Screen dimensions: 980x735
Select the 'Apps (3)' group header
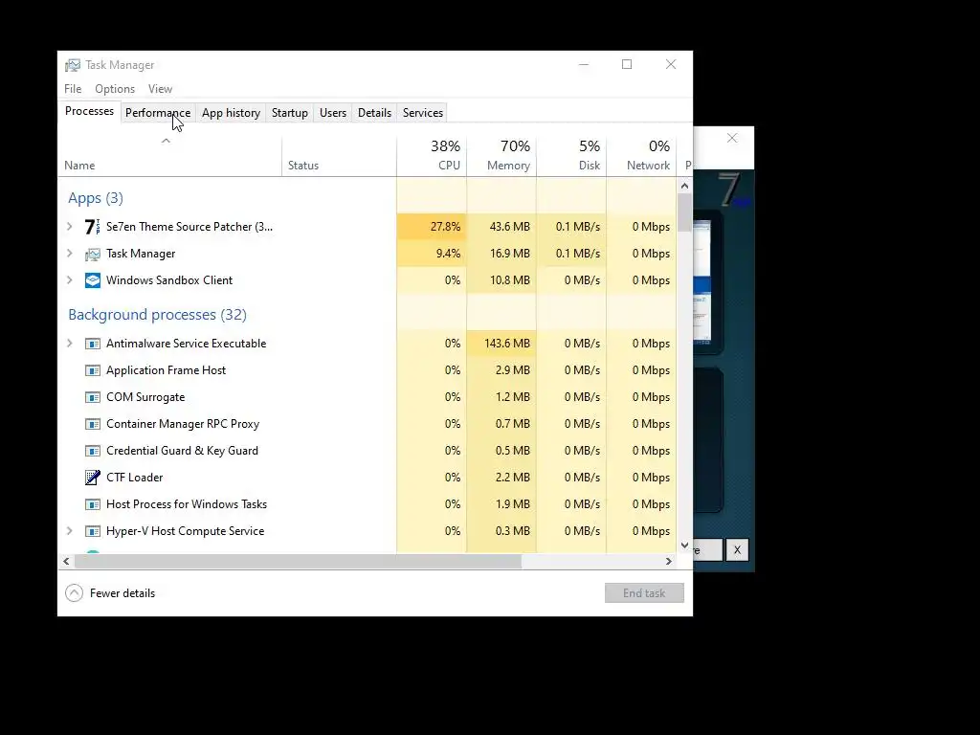(x=96, y=198)
